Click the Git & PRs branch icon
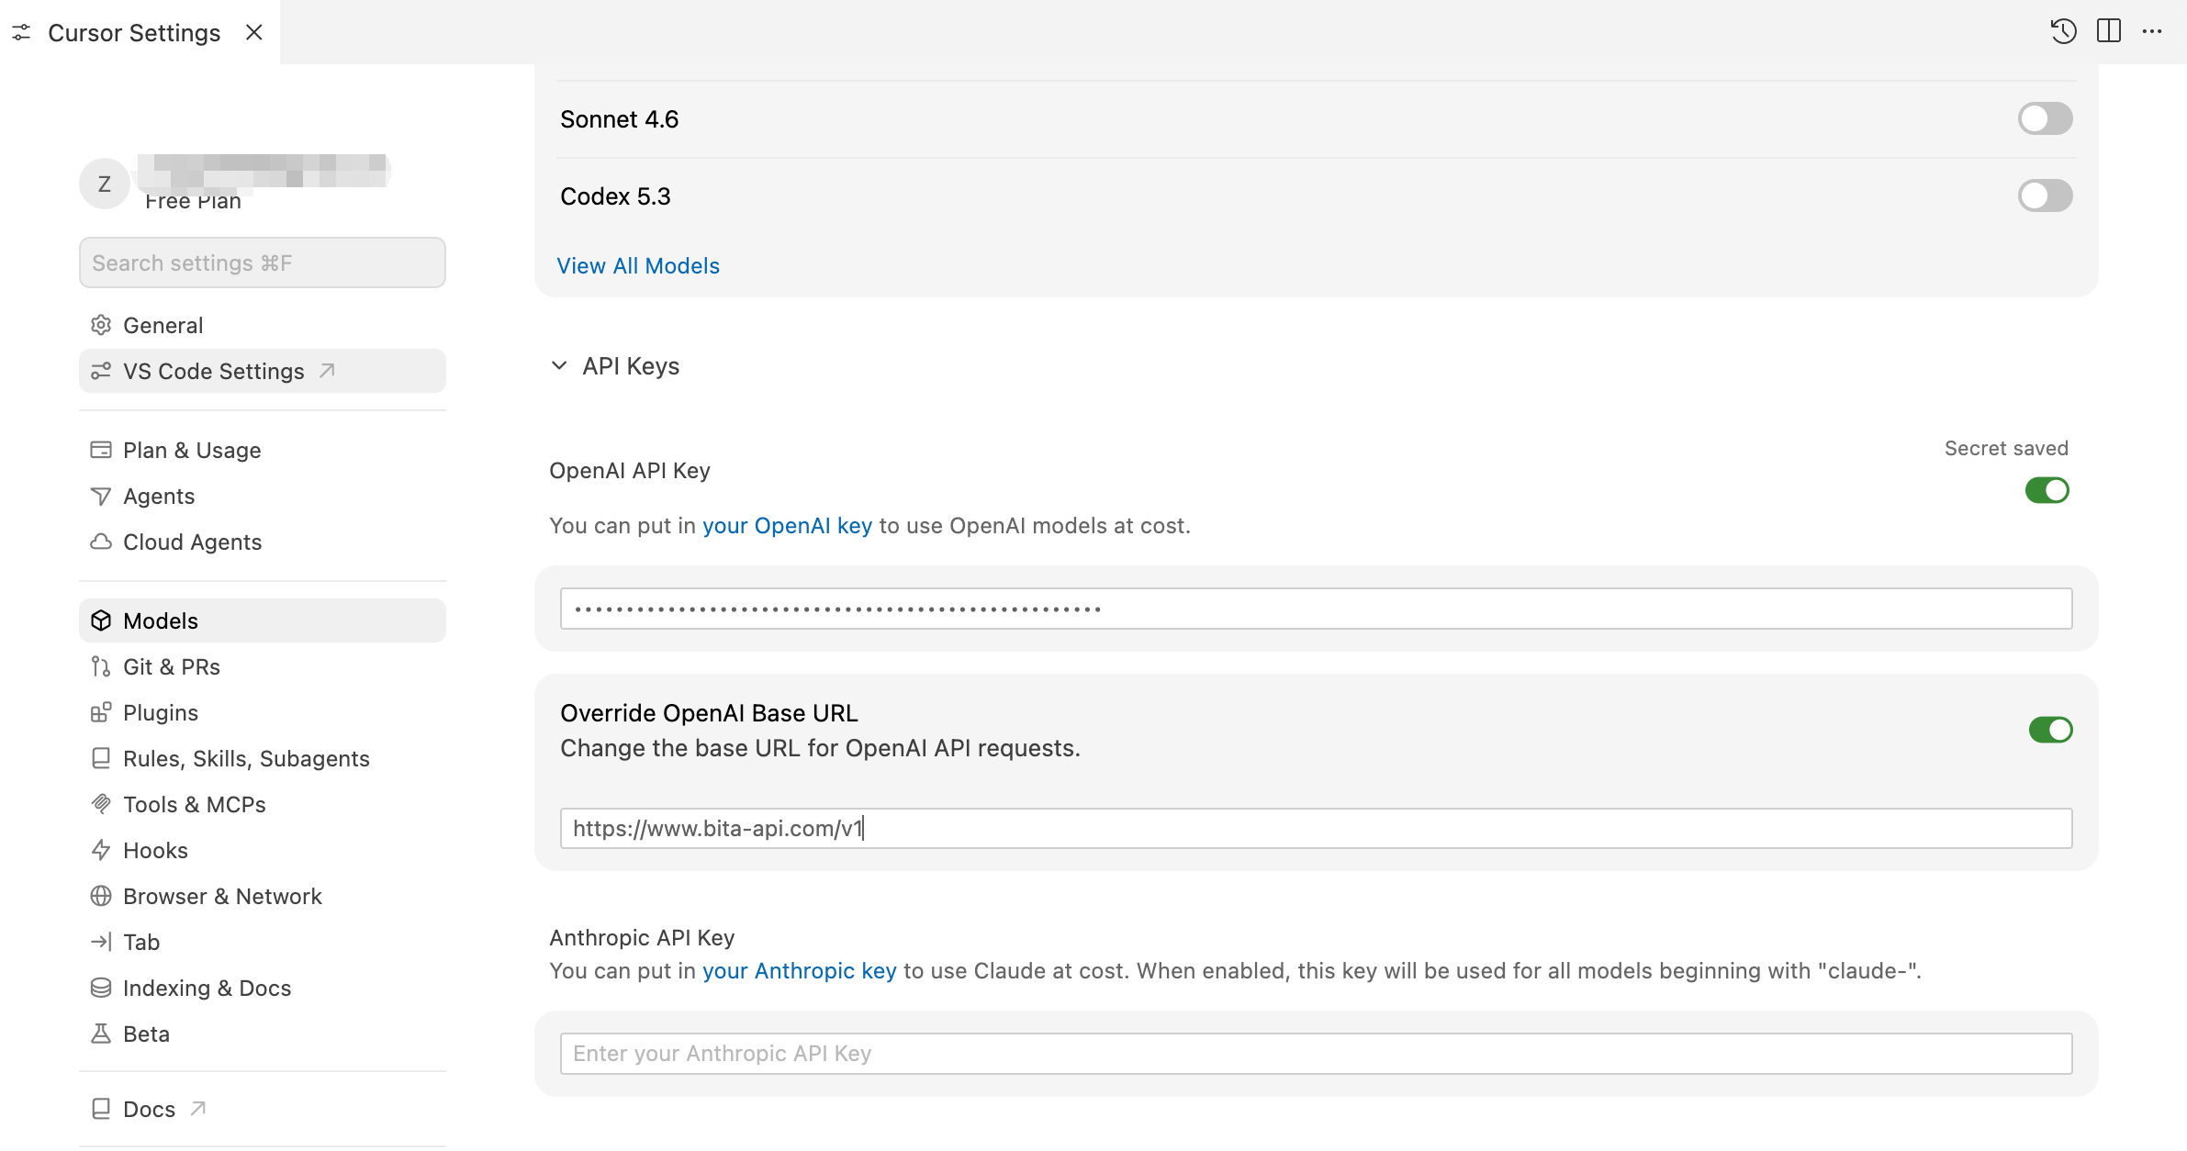Screen dimensions: 2187x1151 pos(101,666)
